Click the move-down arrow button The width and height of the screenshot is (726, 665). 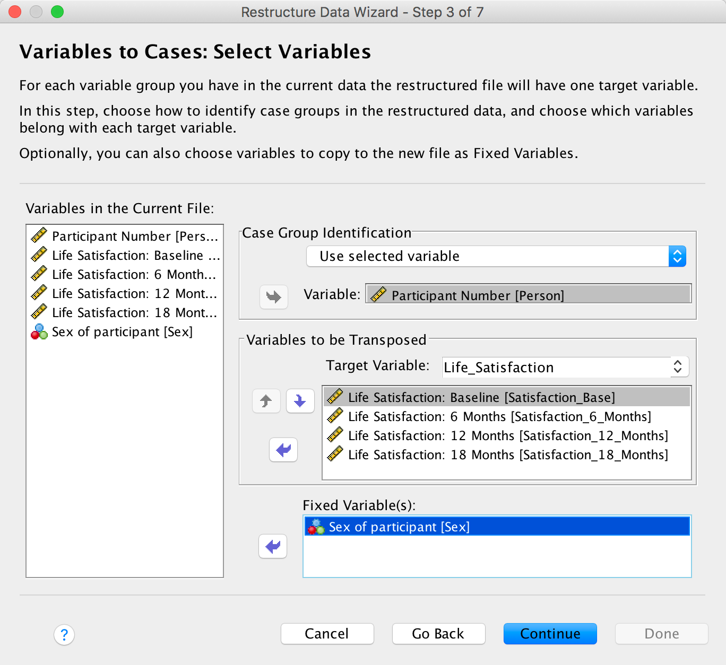tap(300, 401)
